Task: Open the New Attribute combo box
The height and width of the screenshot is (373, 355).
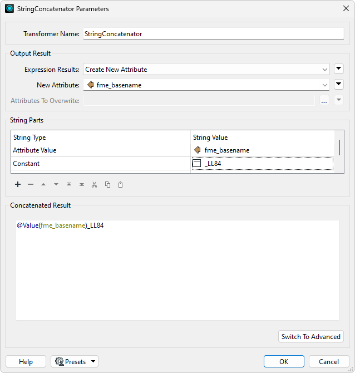Action: [206, 85]
